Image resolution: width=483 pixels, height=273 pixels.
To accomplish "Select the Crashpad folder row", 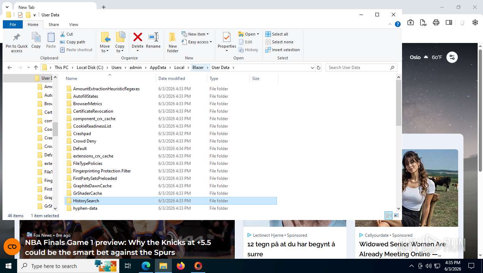I will point(171,134).
